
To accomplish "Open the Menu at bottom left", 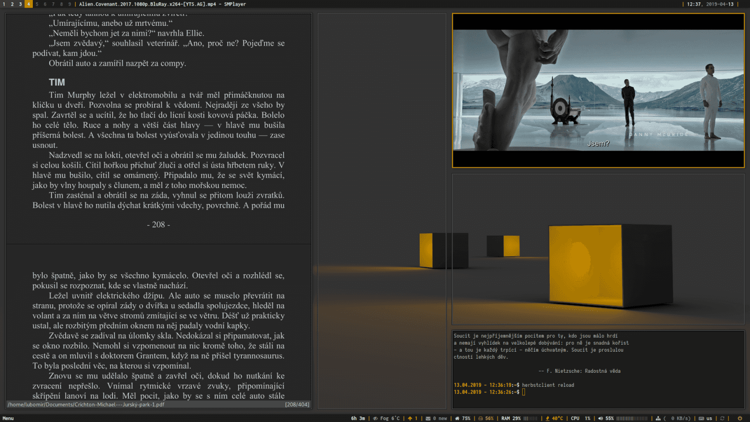I will 7,418.
